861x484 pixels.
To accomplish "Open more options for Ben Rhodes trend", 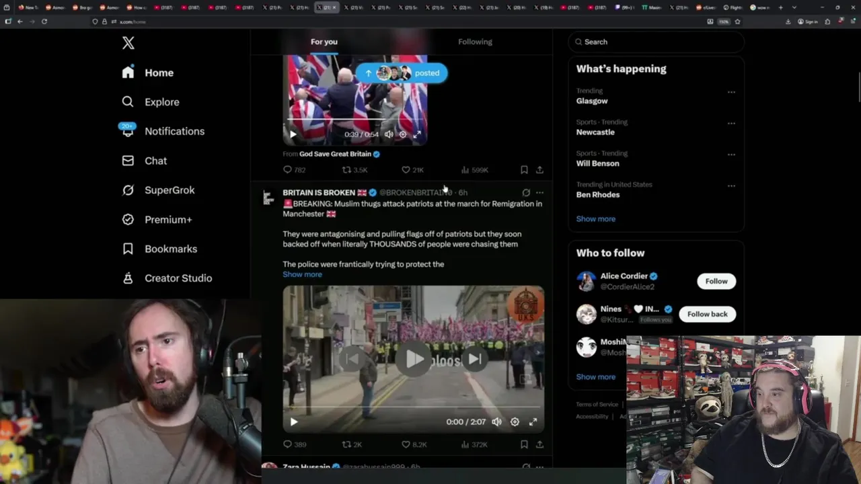I will point(731,186).
